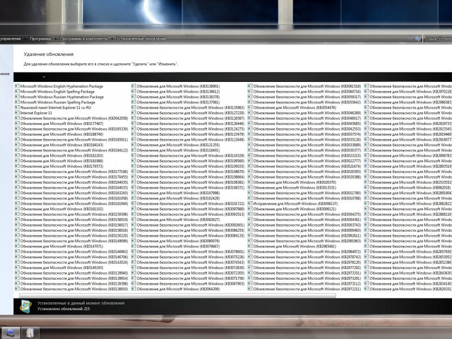Click the icon next to update KB3054476
The image size is (452, 339).
click(x=250, y=107)
